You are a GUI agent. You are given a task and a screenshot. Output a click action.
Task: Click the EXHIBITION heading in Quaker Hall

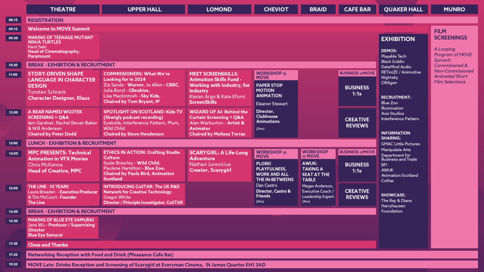point(398,39)
